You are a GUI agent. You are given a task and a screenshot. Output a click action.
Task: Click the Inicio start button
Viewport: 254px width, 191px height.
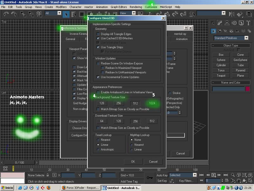[x=7, y=188]
